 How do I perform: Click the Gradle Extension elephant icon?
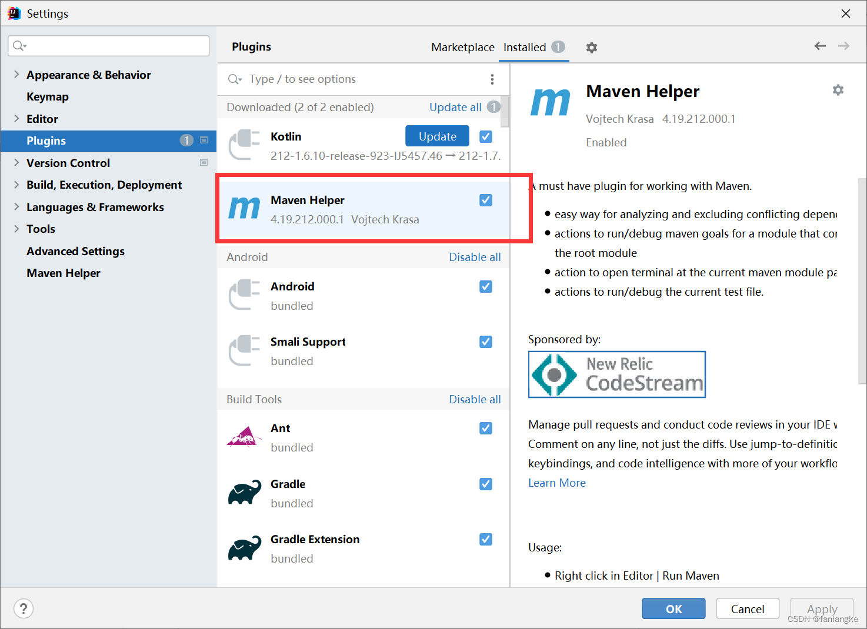pyautogui.click(x=245, y=547)
